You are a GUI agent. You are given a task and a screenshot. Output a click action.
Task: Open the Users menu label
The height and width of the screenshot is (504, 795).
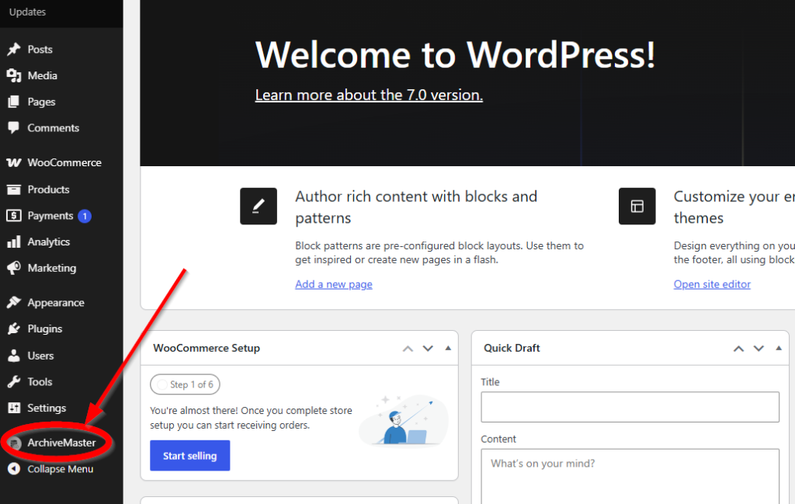tap(40, 356)
